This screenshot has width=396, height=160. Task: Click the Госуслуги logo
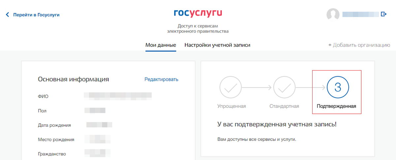click(x=198, y=13)
